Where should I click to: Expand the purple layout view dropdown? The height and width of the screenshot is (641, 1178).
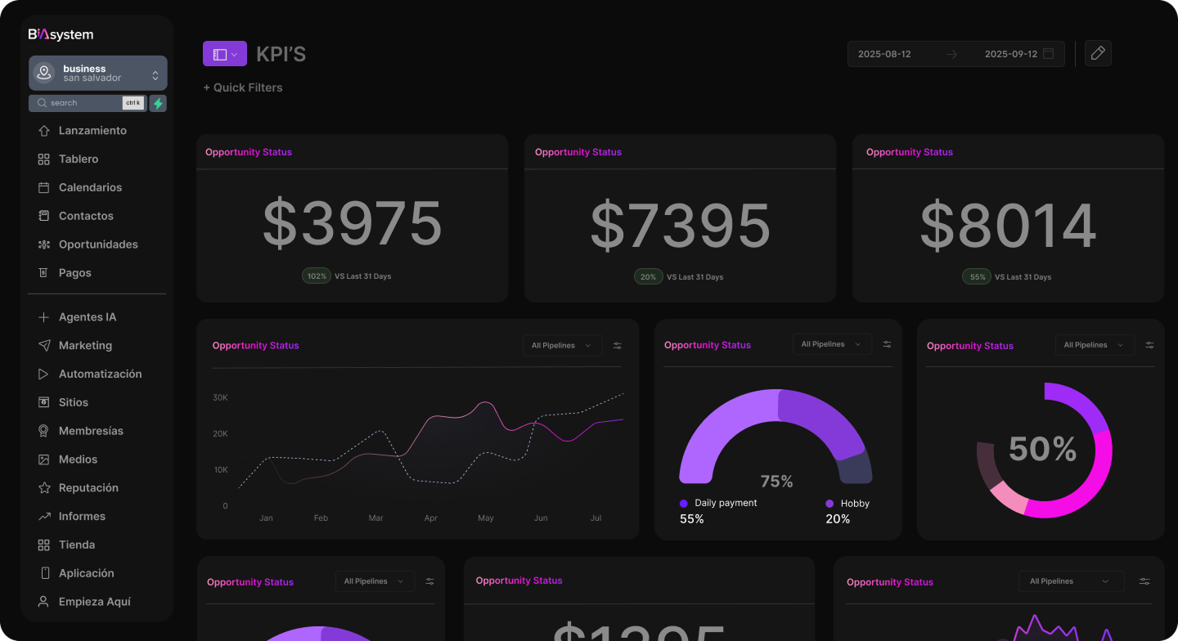224,54
